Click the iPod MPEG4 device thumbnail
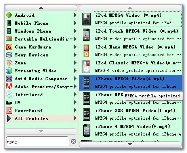This screenshot has height=153, width=187. pyautogui.click(x=86, y=19)
